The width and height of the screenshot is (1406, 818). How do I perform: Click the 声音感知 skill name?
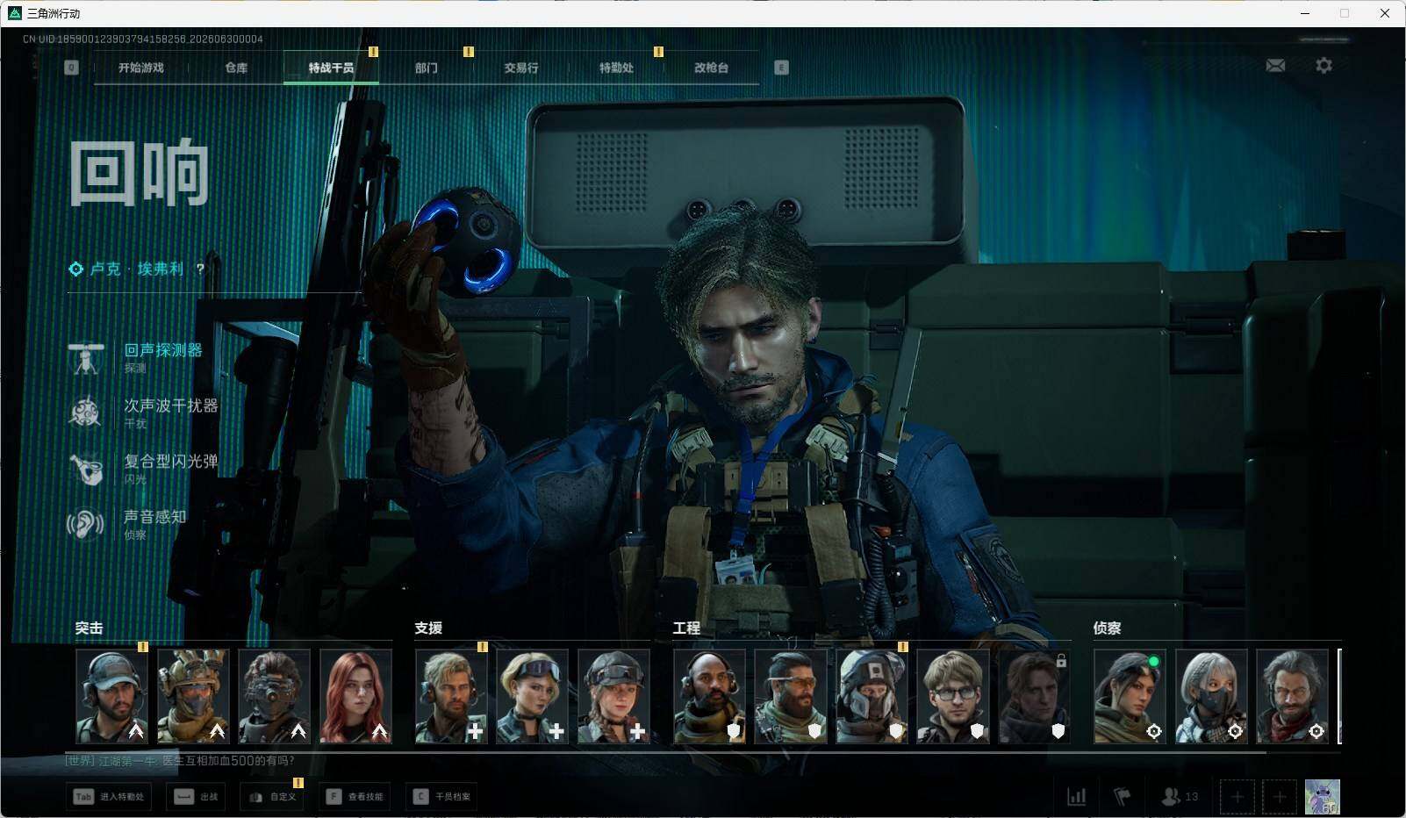tap(155, 517)
